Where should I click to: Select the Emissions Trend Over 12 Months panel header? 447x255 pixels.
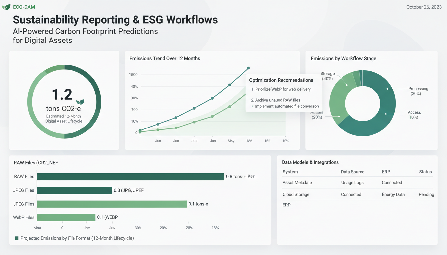(164, 58)
